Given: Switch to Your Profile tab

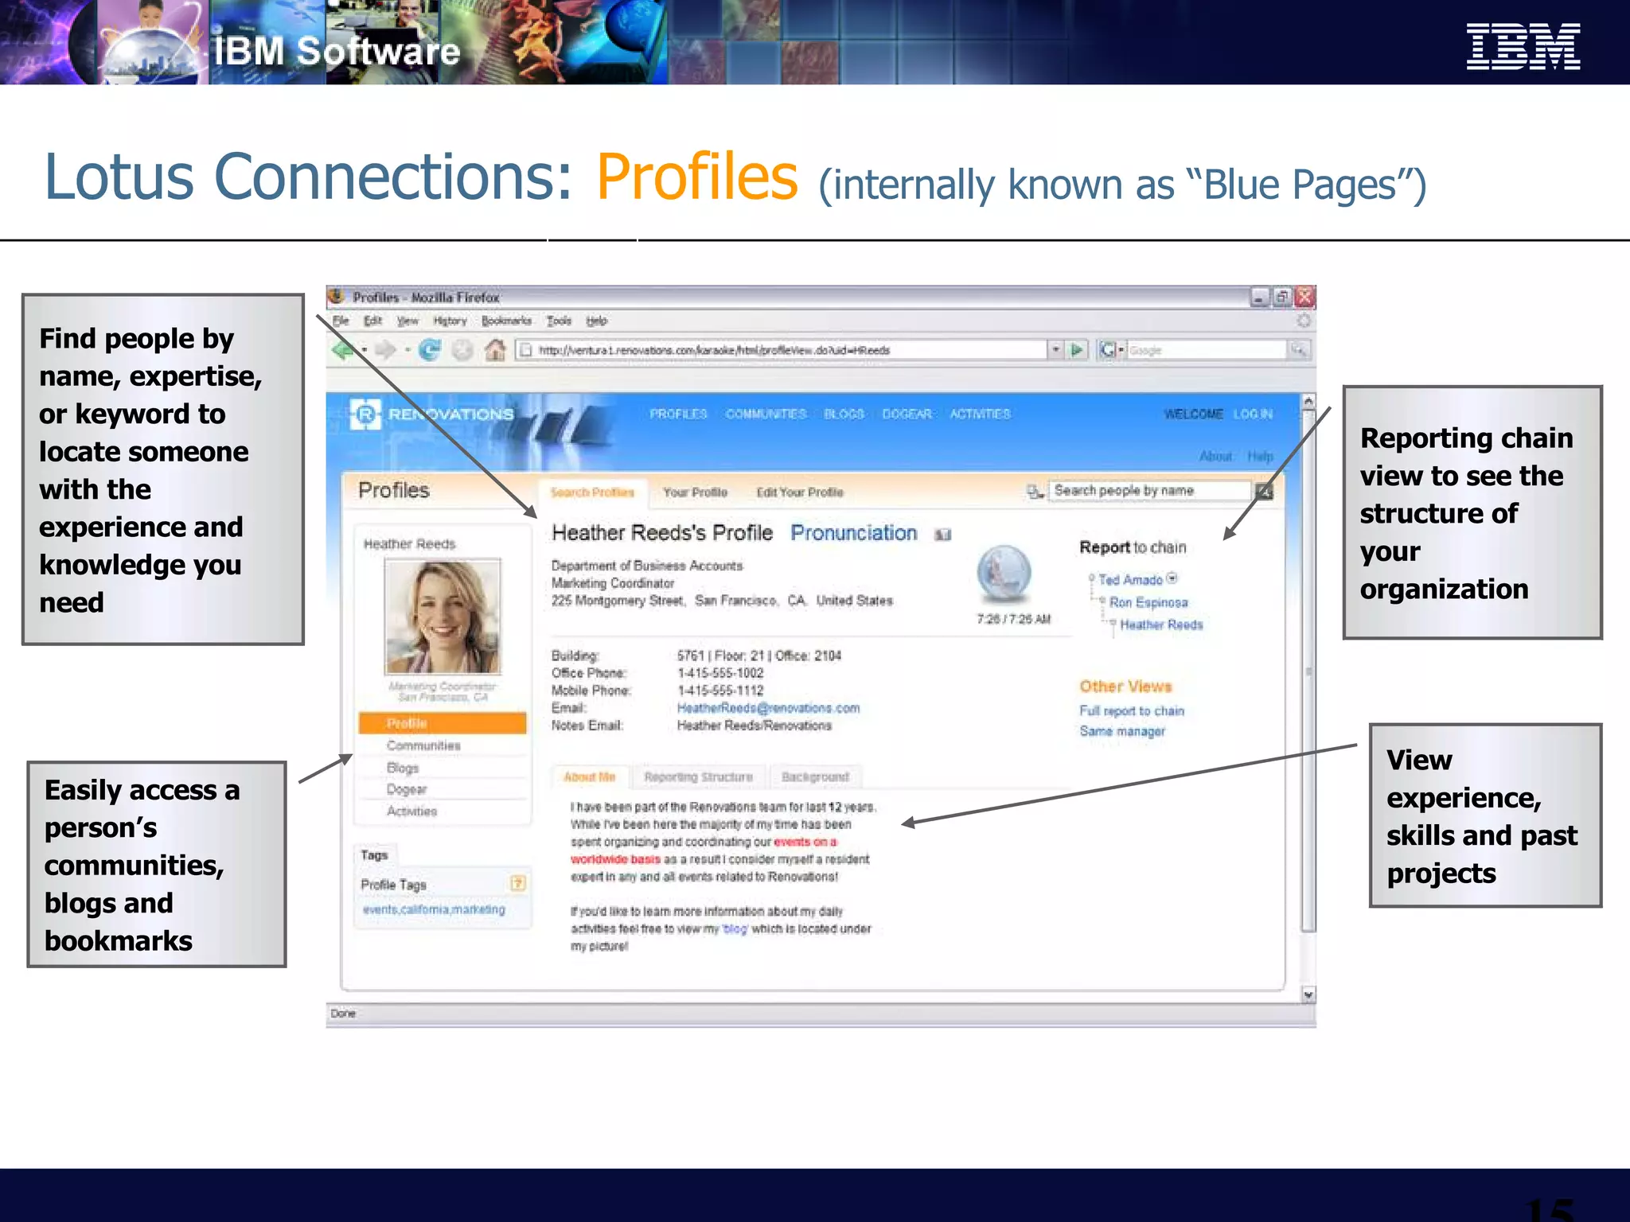Looking at the screenshot, I should [x=695, y=492].
